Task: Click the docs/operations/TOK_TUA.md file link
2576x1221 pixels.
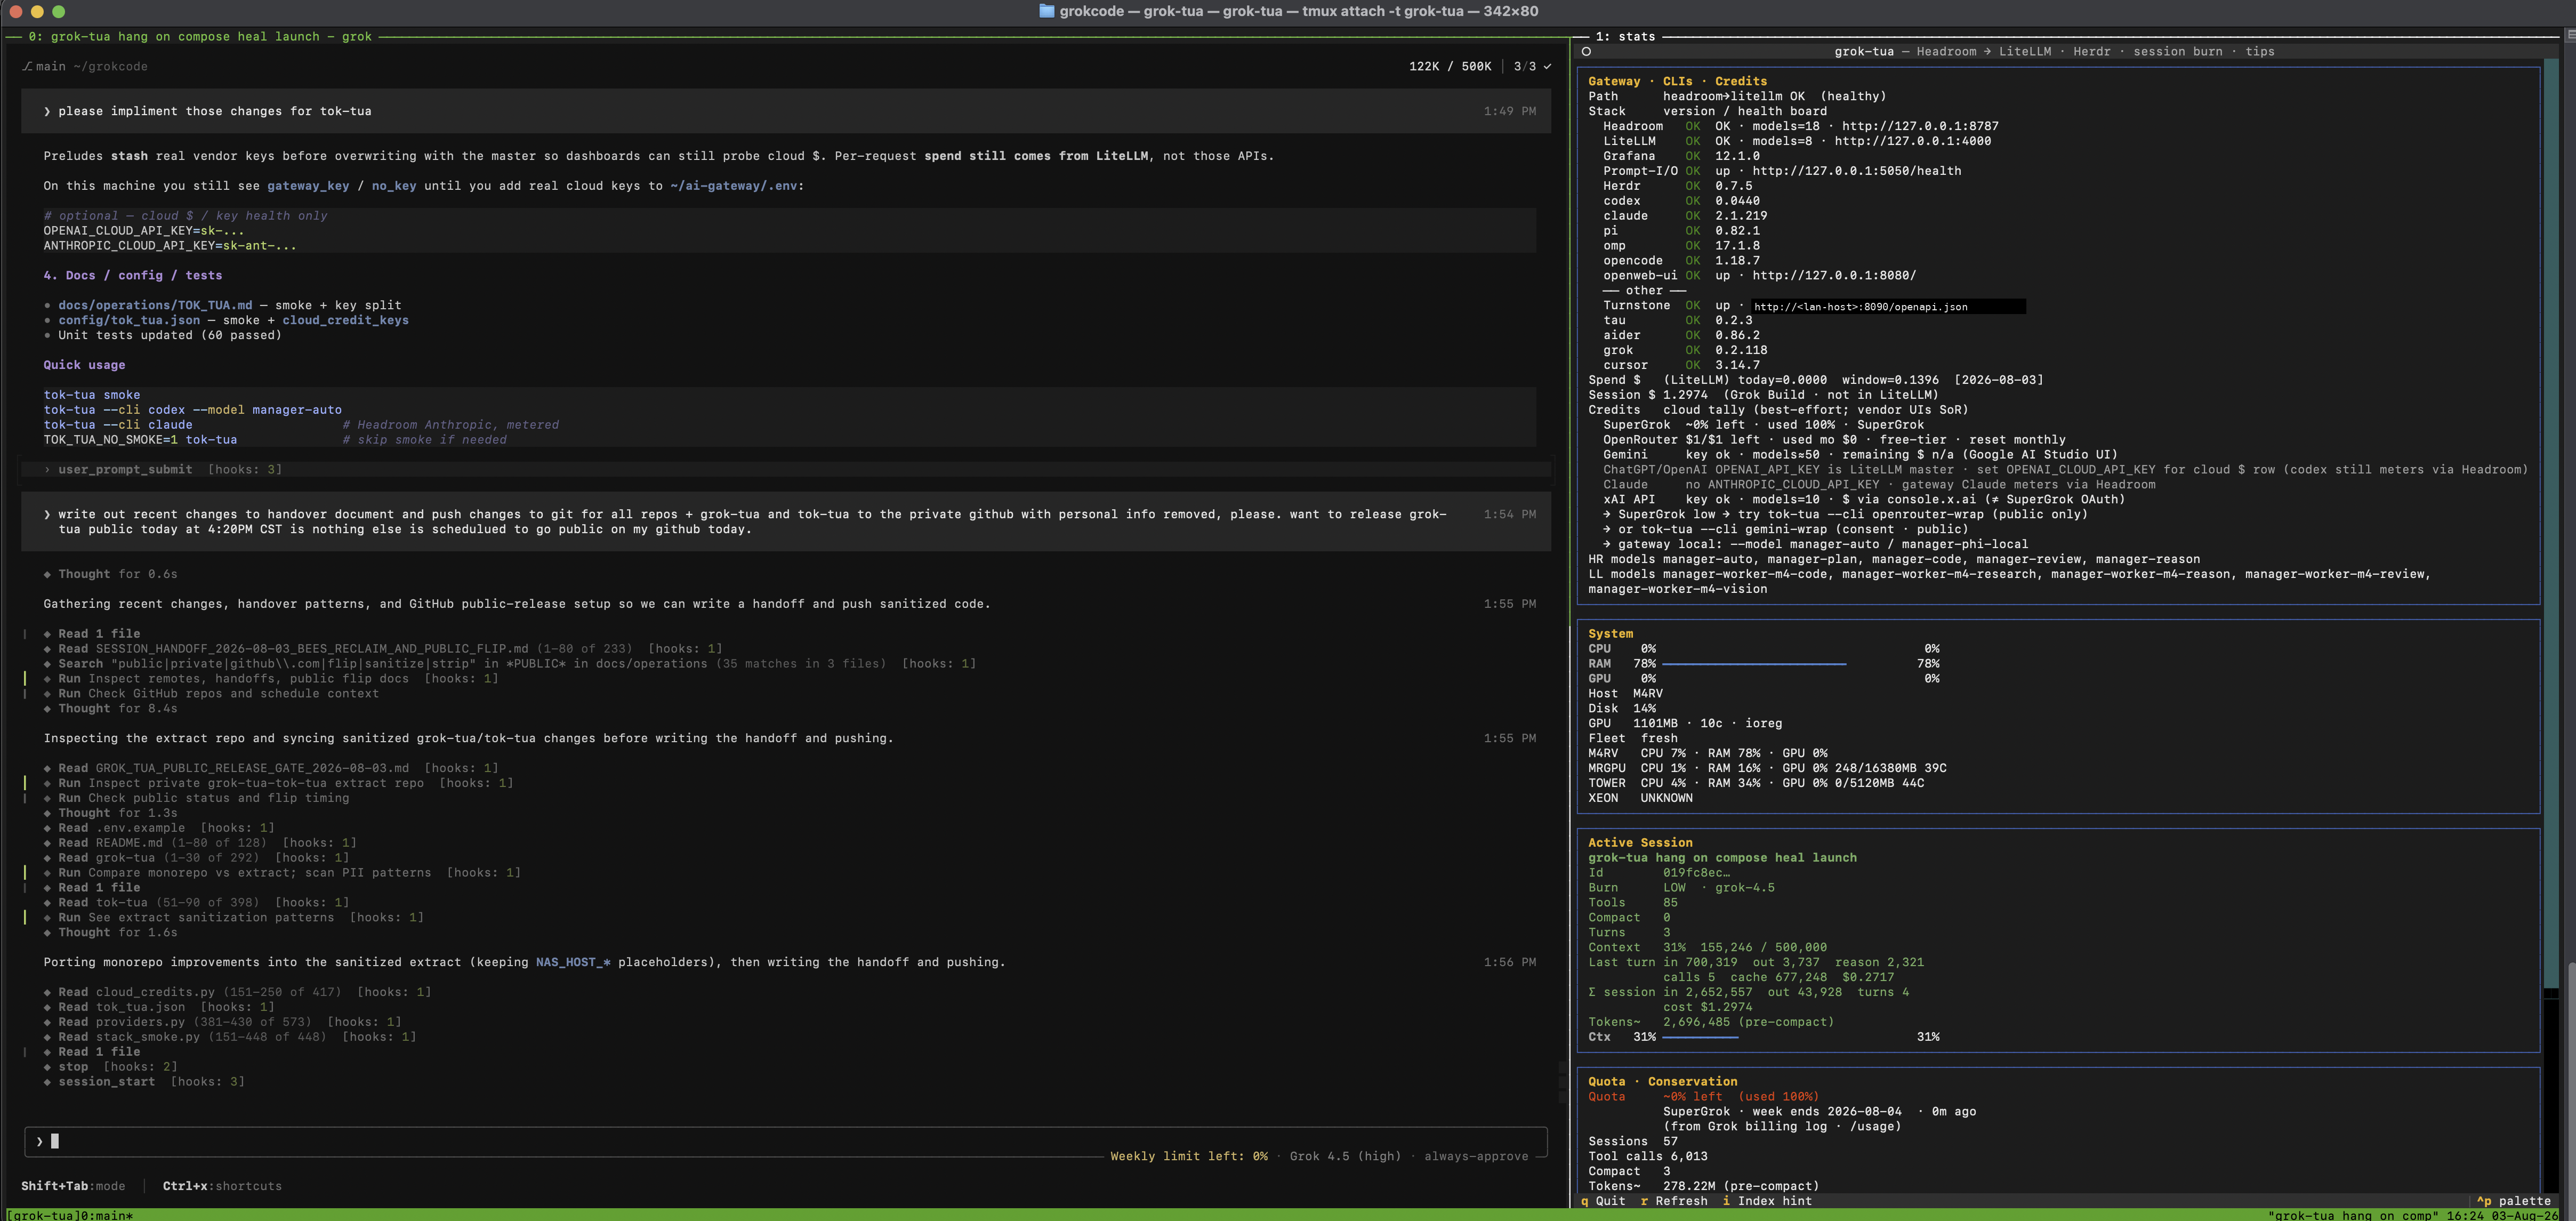Action: pyautogui.click(x=155, y=305)
